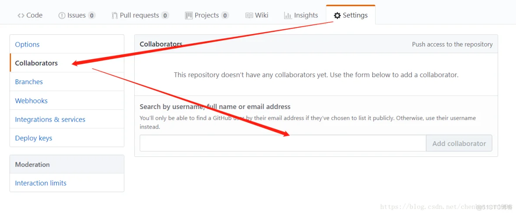The width and height of the screenshot is (516, 214).
Task: Open Interaction limits under Moderation
Action: [x=67, y=183]
